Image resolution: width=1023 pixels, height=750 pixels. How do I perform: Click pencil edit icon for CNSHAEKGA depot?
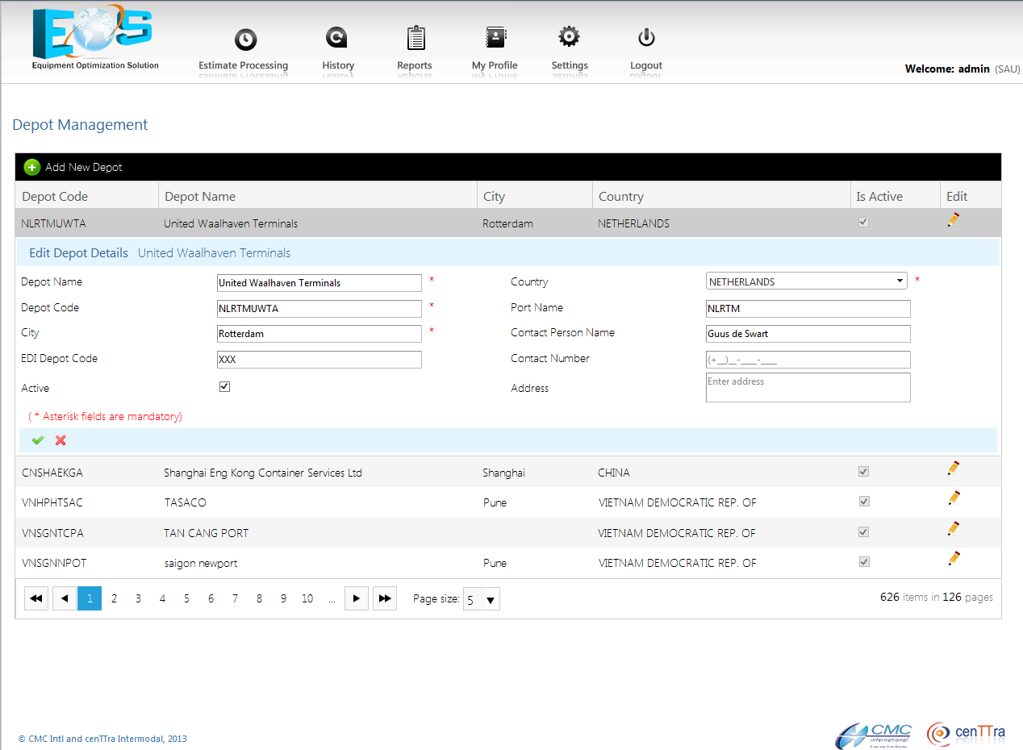point(954,469)
